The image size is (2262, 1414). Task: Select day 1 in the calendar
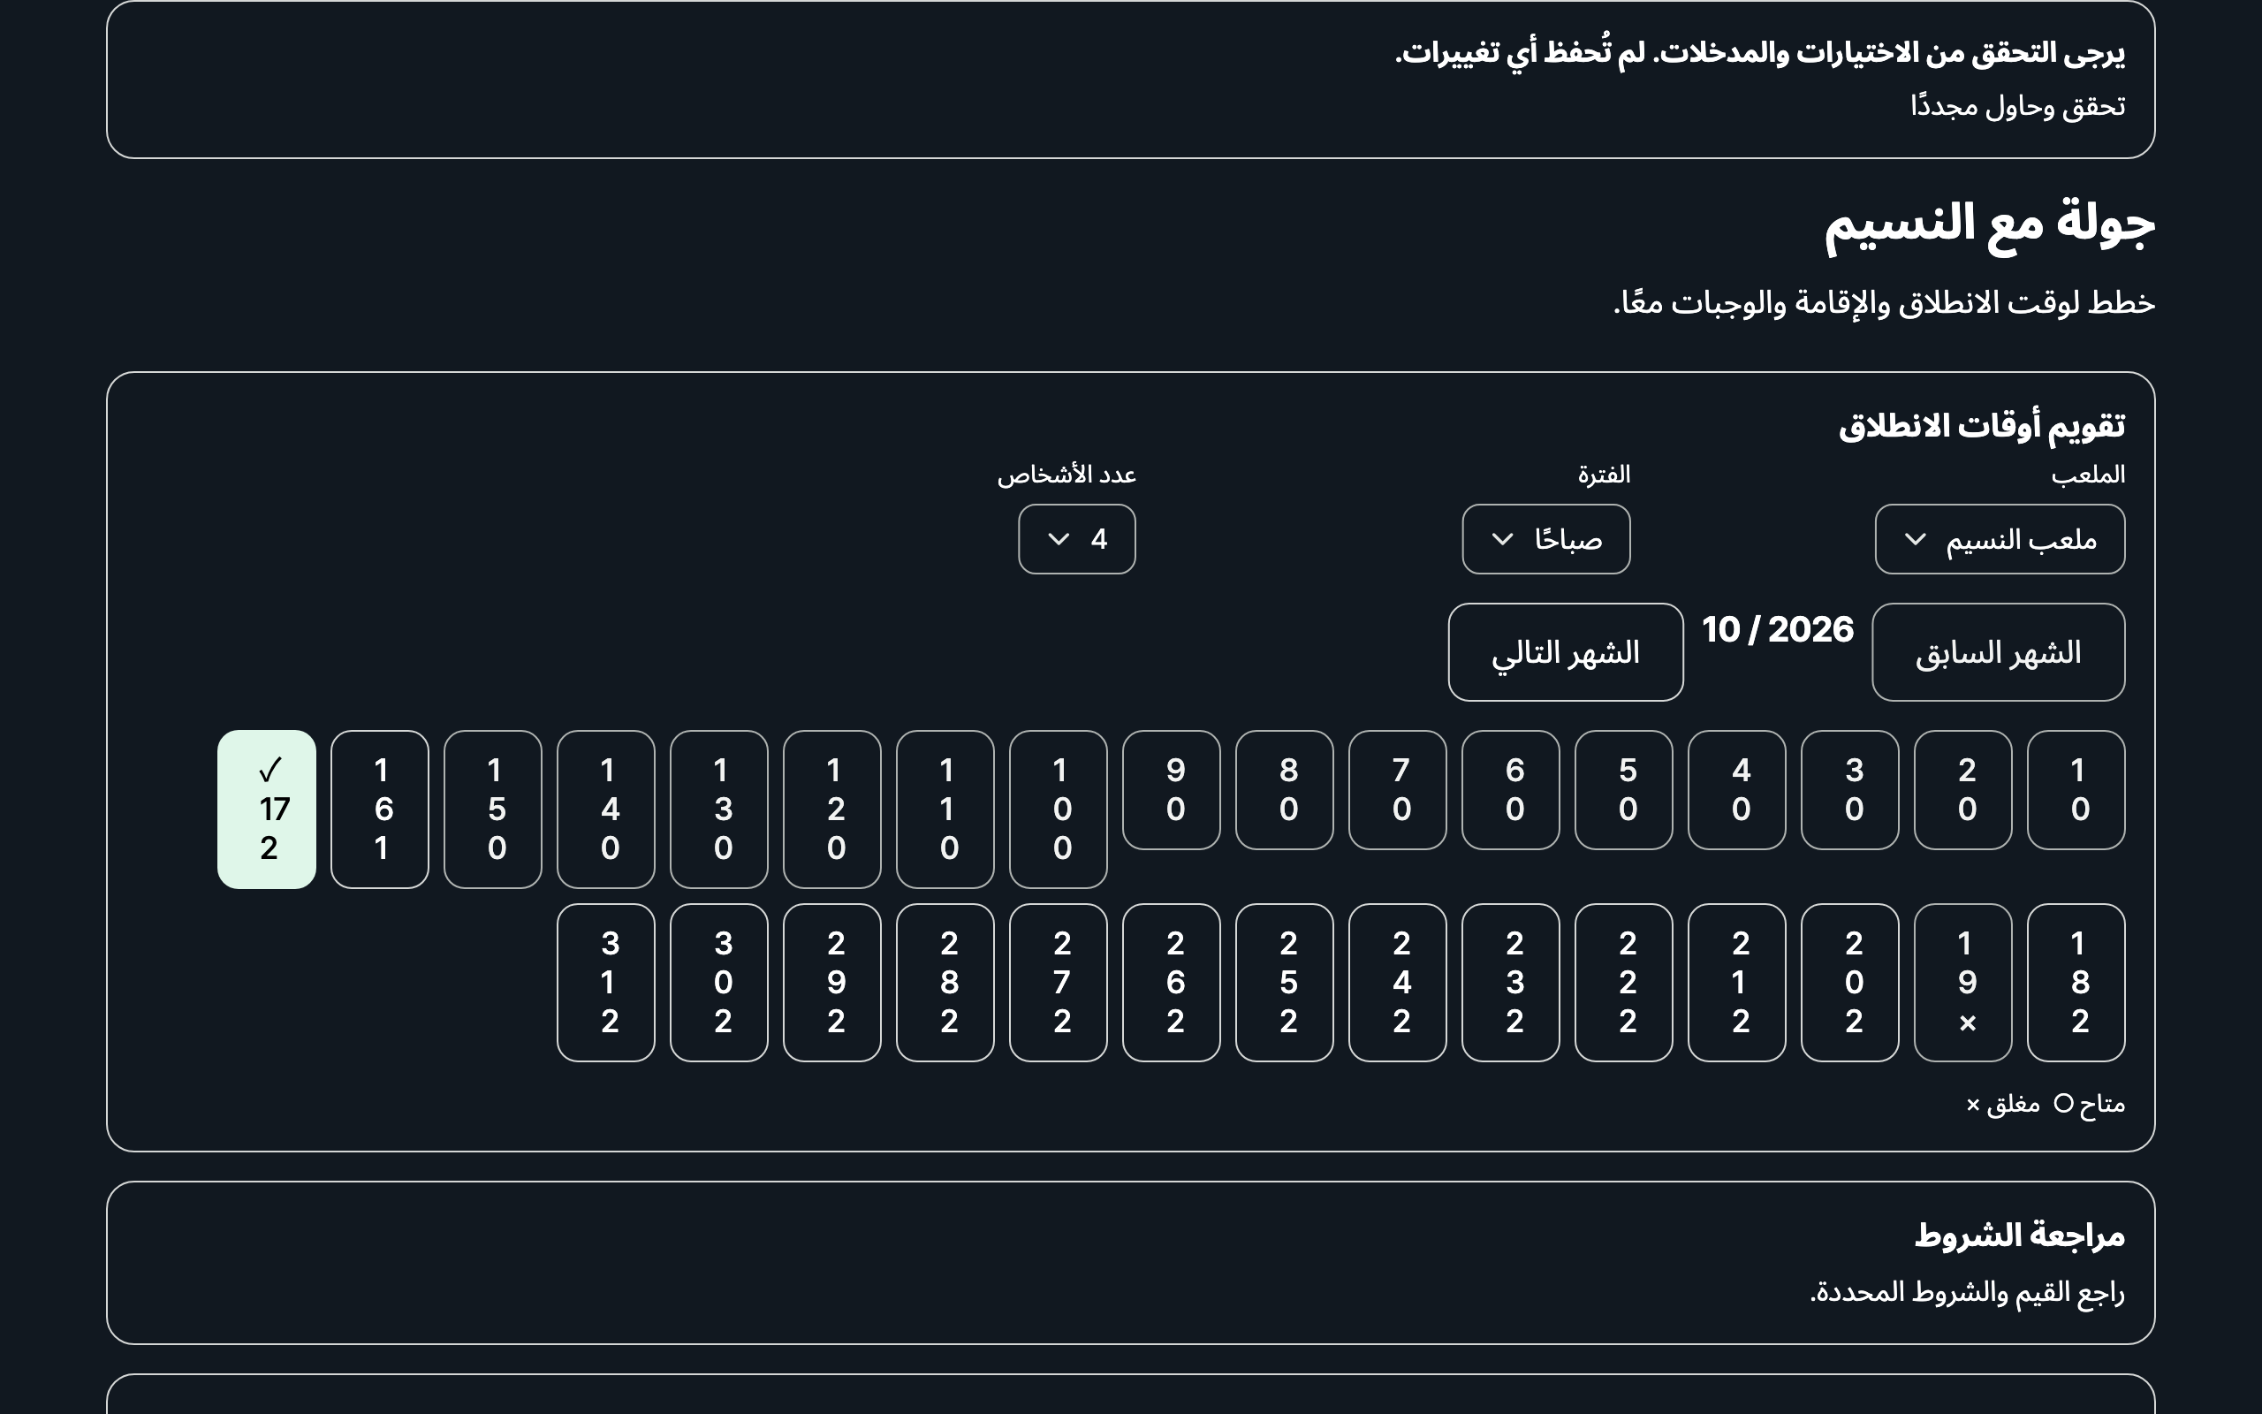[x=2076, y=790]
